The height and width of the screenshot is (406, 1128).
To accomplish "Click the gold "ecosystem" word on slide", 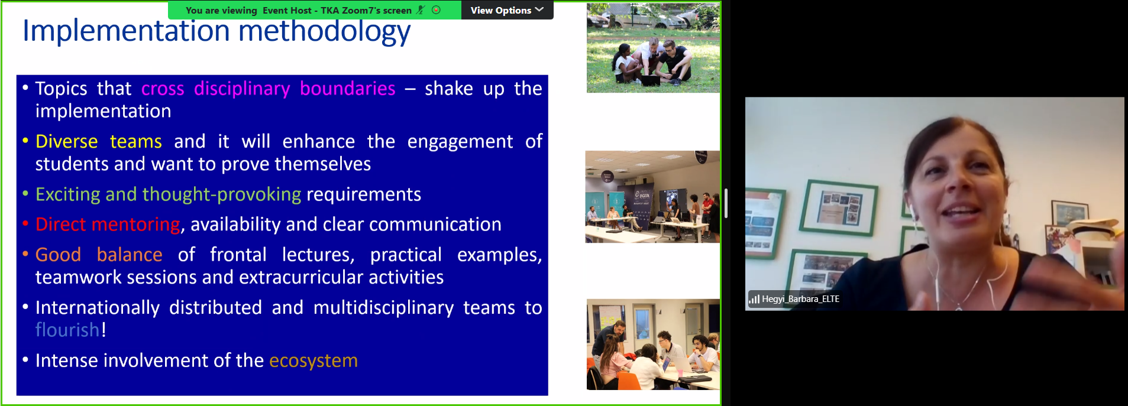I will 313,360.
